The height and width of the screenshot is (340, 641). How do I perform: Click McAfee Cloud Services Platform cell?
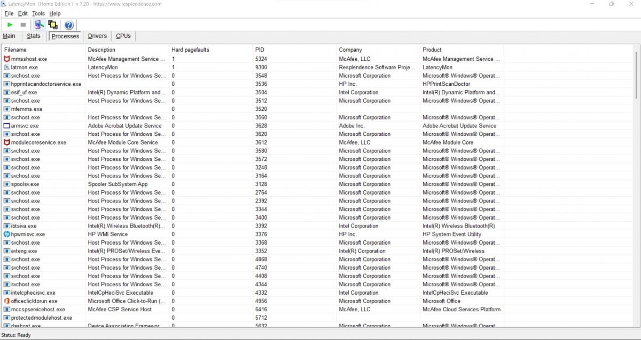click(x=462, y=309)
